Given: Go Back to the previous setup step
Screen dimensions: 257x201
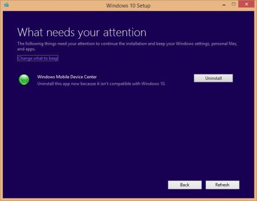Looking at the screenshot, I should 185,185.
